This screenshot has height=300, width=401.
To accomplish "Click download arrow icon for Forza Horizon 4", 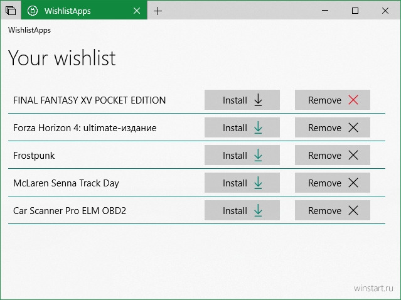I will (x=258, y=127).
